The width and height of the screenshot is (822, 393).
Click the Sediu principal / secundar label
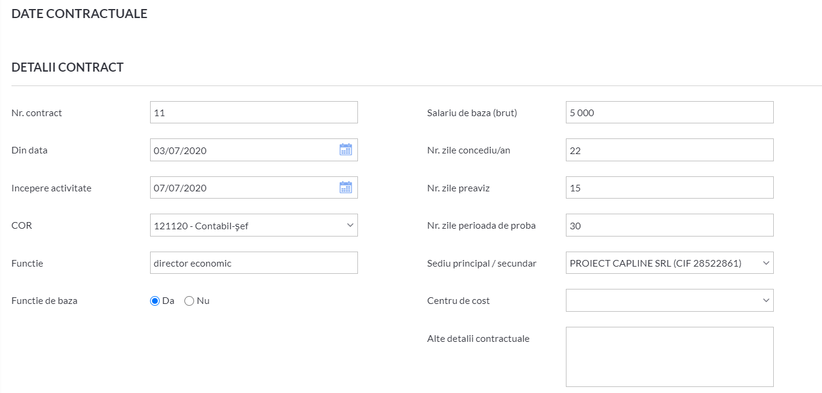482,263
